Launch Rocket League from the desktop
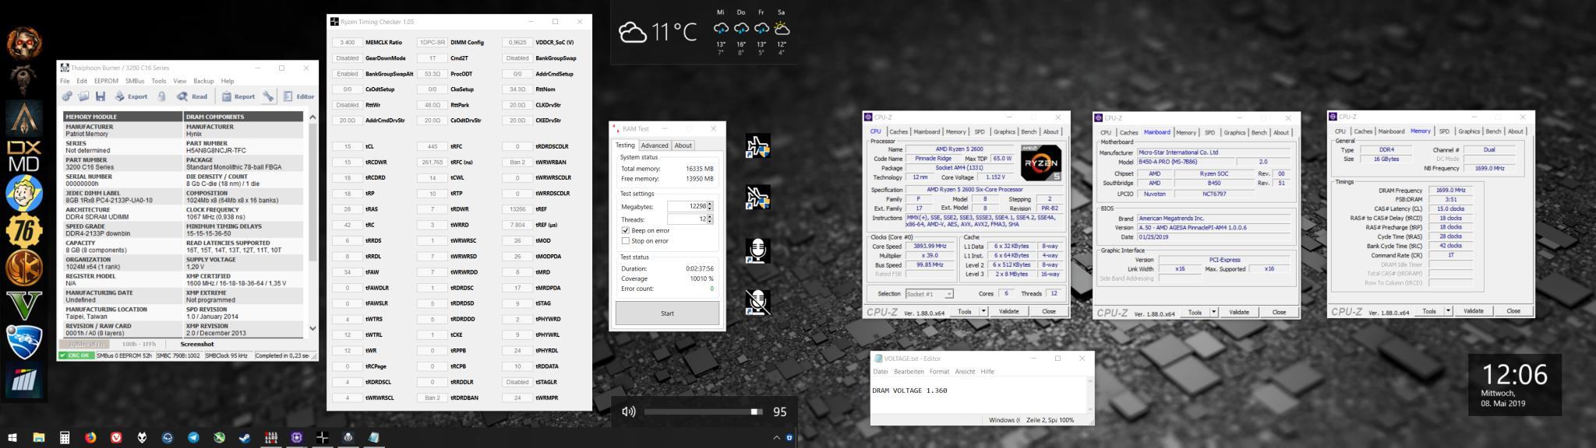 pyautogui.click(x=23, y=343)
